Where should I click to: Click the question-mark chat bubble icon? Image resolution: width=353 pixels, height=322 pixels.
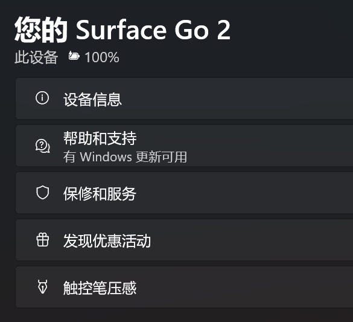pos(43,146)
